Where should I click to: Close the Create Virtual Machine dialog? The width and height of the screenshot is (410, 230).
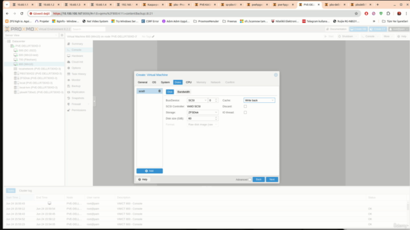point(275,75)
